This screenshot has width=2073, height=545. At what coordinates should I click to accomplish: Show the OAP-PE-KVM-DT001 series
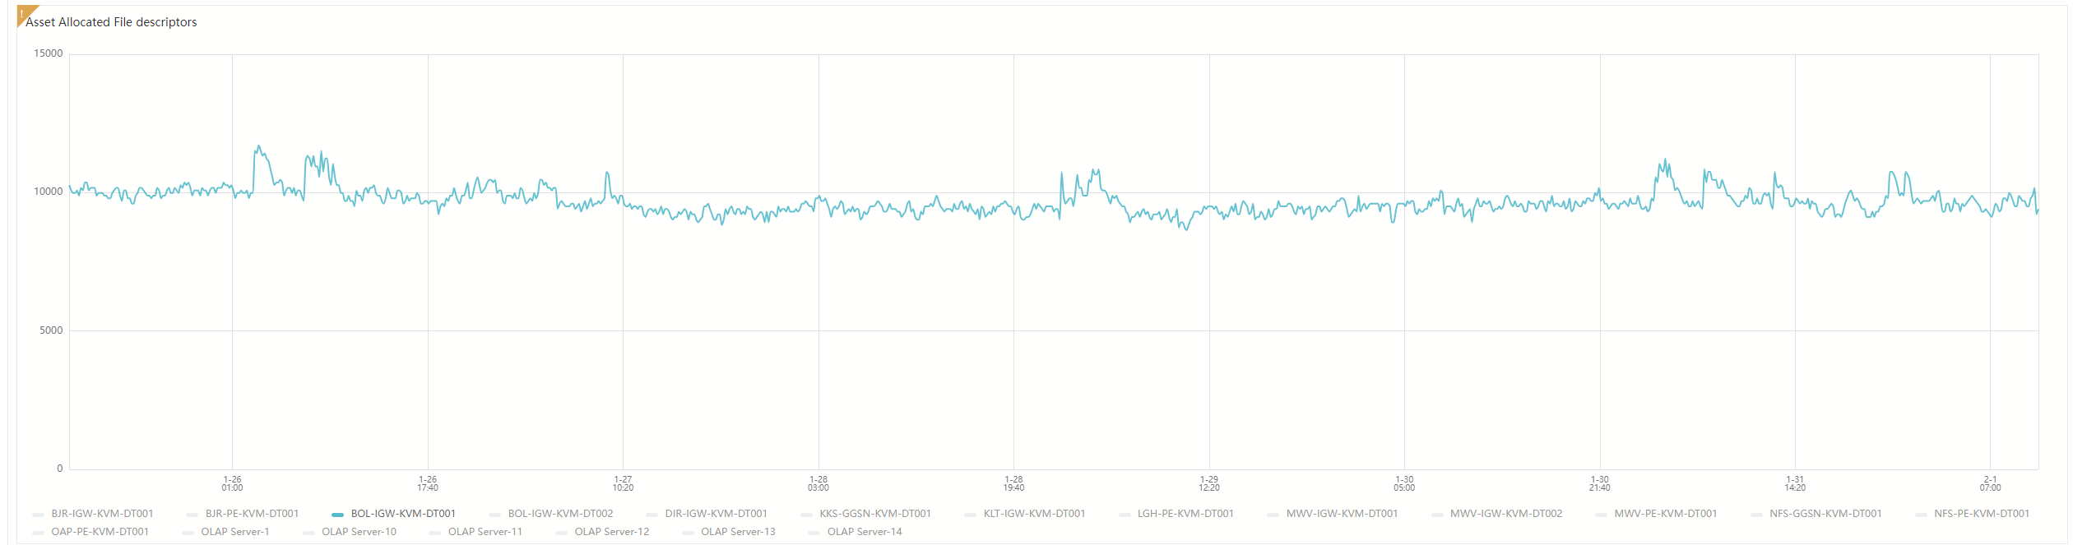(100, 532)
